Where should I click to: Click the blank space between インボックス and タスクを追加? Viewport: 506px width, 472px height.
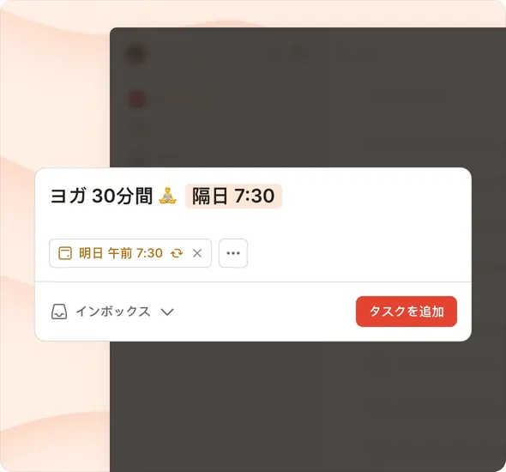click(265, 312)
